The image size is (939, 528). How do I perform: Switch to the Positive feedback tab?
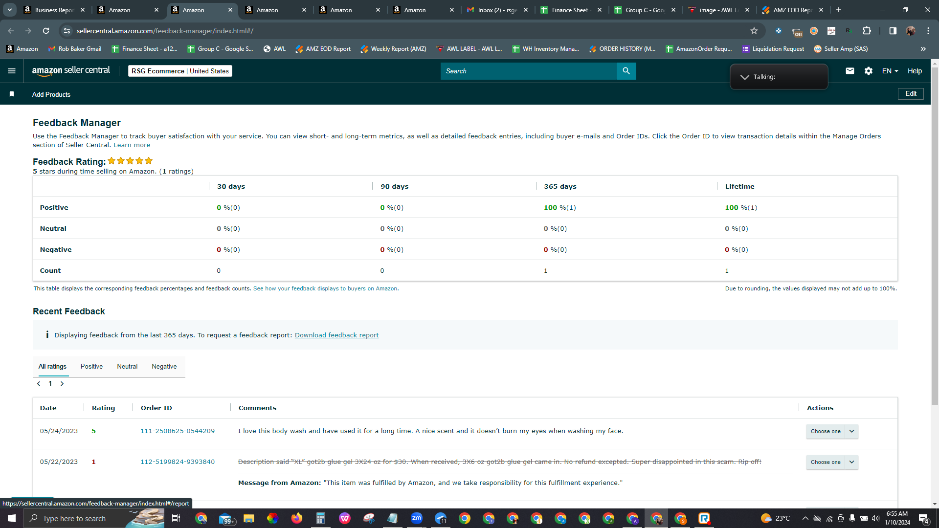(x=91, y=367)
